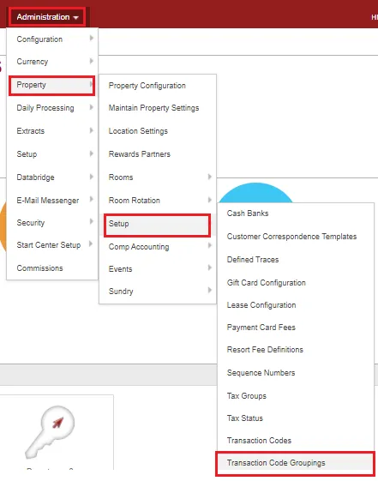Select Property in Administration menu
Viewport: 378px width, 481px height.
[x=51, y=85]
